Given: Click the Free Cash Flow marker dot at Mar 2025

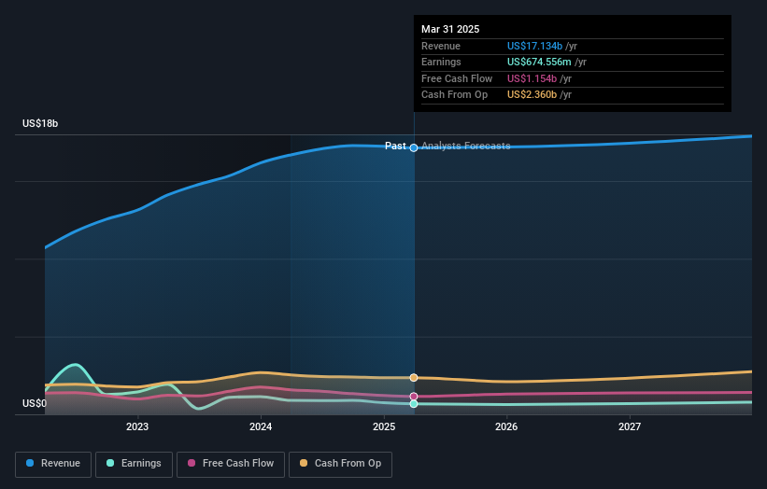Looking at the screenshot, I should [x=414, y=397].
